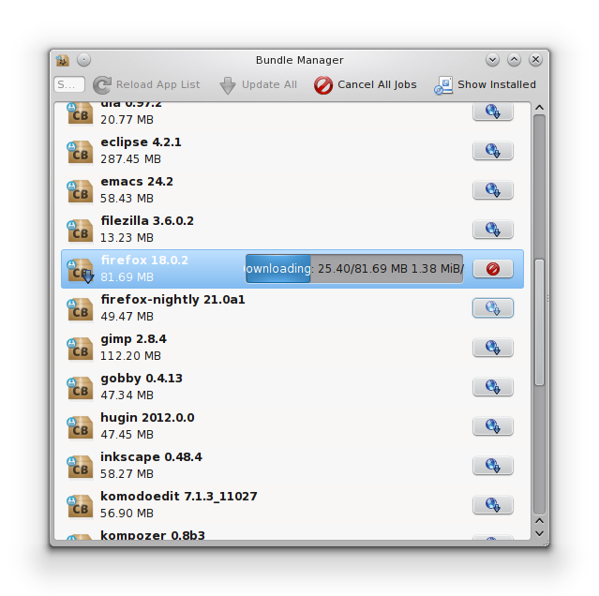Click the firefox-nightly package icon
Viewport: 599px width, 596px height.
(x=80, y=309)
